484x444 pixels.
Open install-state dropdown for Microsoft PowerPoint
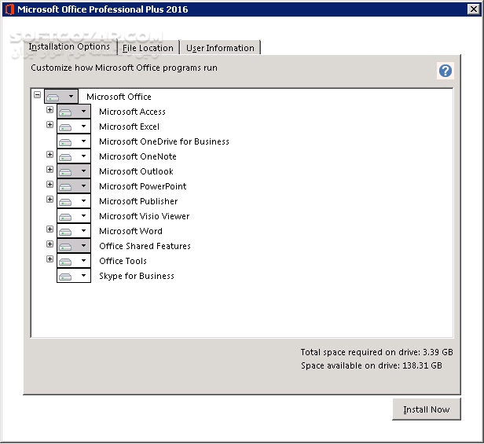click(74, 186)
